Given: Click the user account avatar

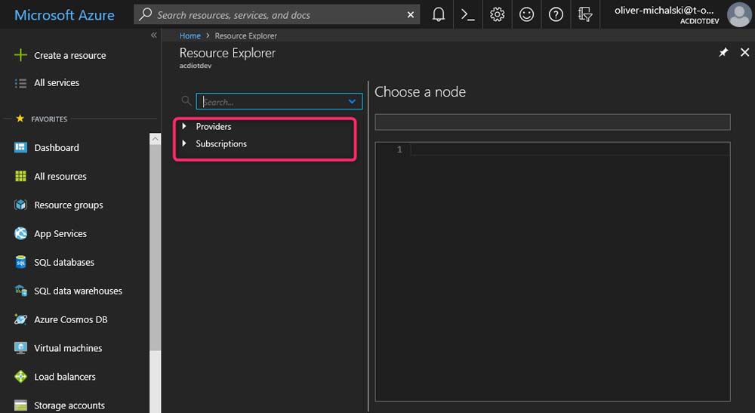Looking at the screenshot, I should click(x=738, y=14).
